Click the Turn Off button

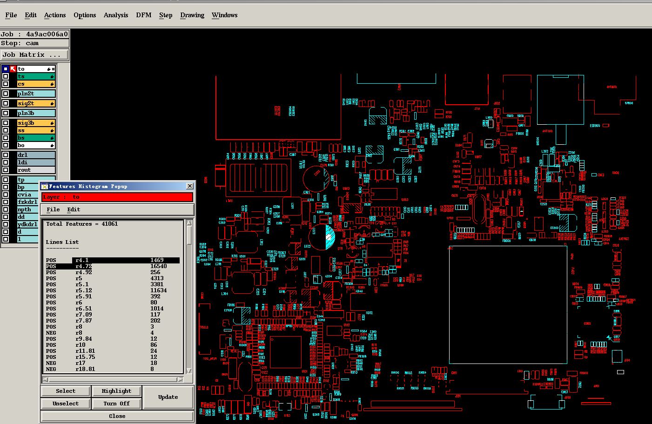pyautogui.click(x=116, y=404)
